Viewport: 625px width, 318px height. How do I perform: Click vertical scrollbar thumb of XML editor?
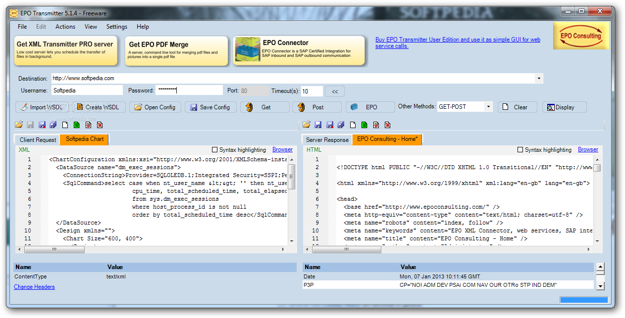click(292, 176)
